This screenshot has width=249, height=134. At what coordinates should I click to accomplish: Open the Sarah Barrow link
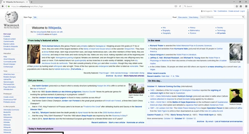[x=49, y=119]
